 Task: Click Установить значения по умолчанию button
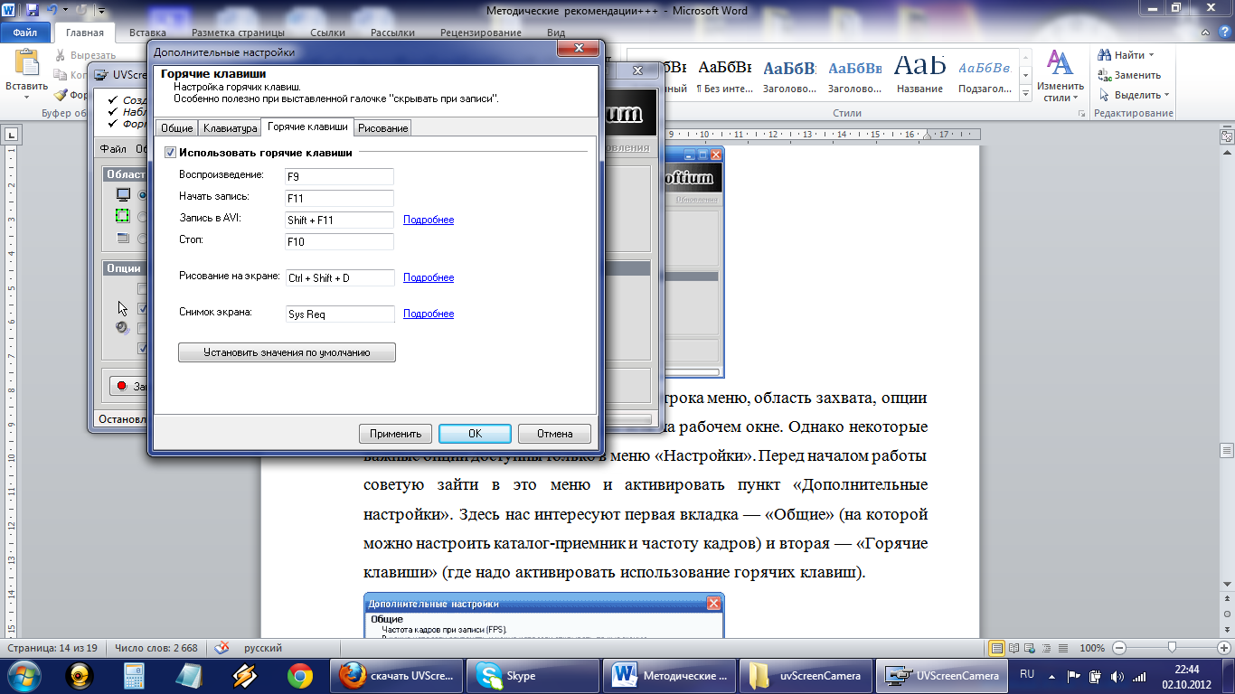click(x=287, y=352)
